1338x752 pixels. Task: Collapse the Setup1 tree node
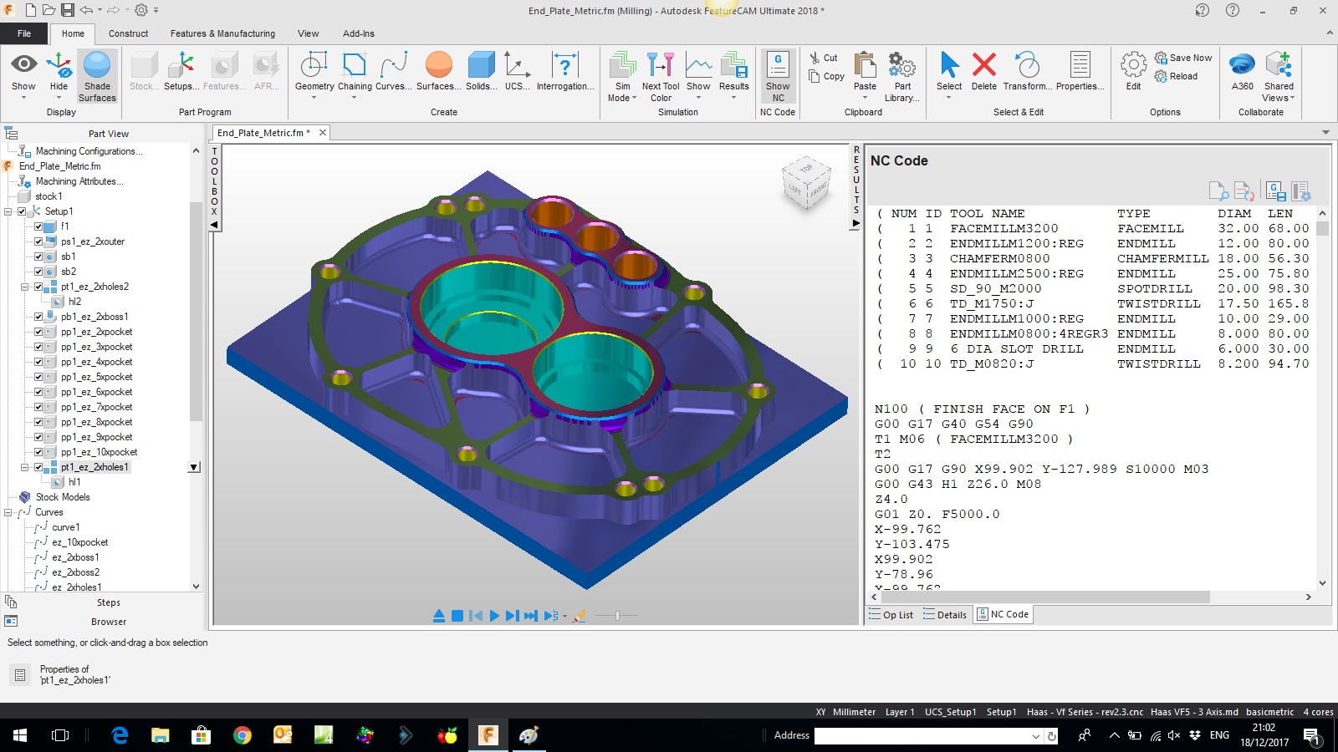(x=8, y=211)
